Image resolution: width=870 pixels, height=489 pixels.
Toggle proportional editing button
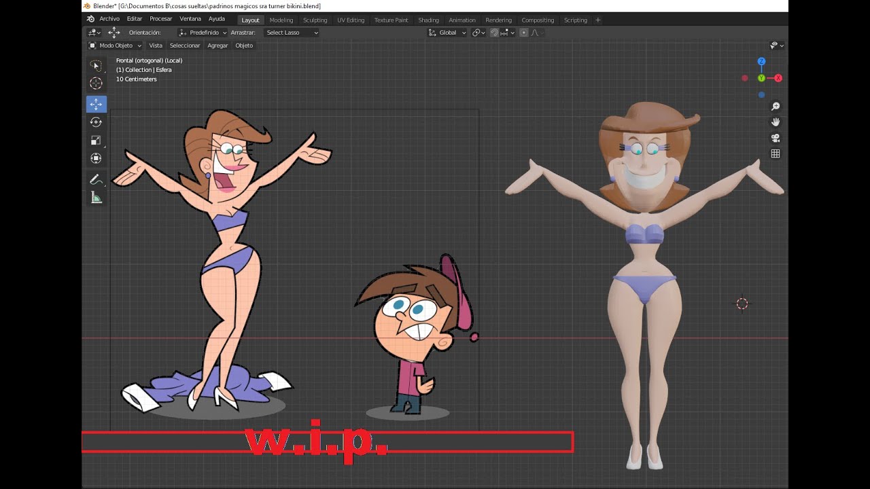pyautogui.click(x=524, y=33)
